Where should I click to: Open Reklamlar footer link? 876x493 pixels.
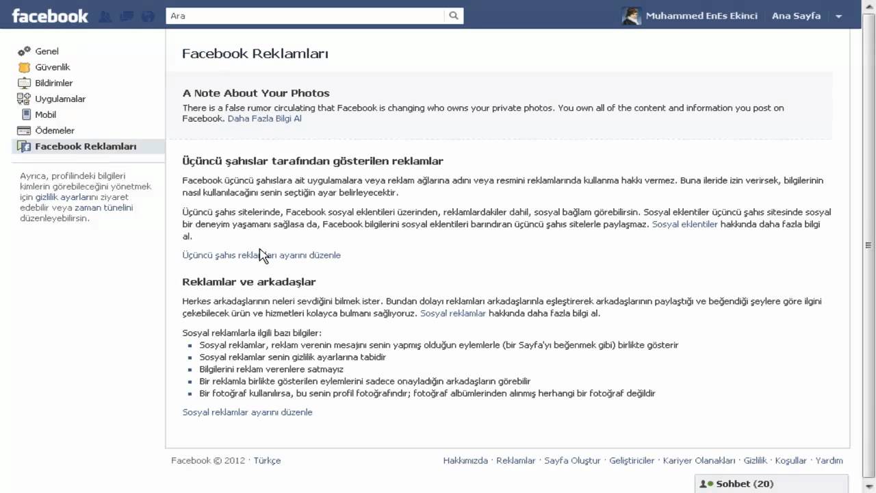click(516, 461)
